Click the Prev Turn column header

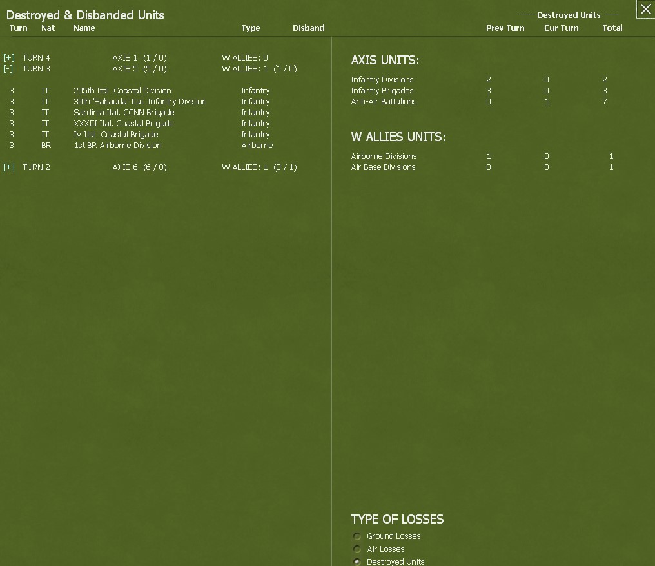coord(505,28)
